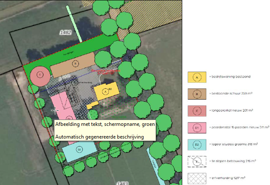This screenshot has width=270, height=185.
Task: Click the yellow legend swatch labeled A
Action: pyautogui.click(x=197, y=77)
